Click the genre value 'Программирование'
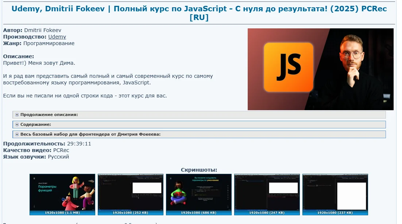Image resolution: width=402 pixels, height=224 pixels. [x=49, y=44]
